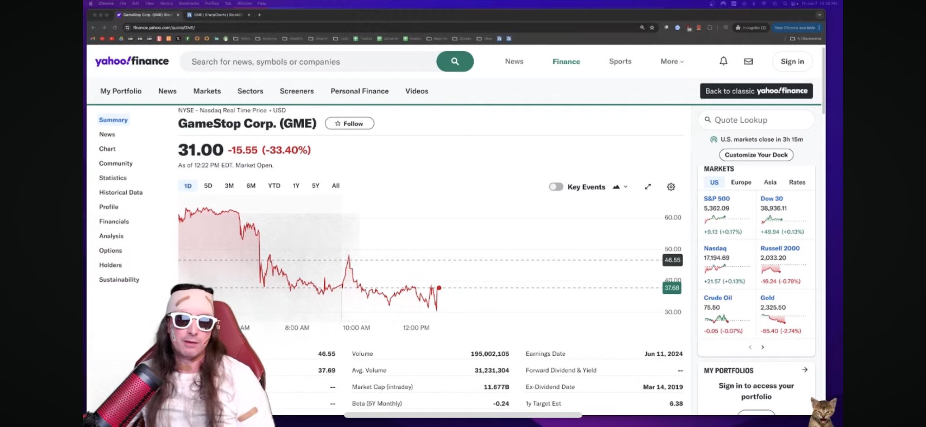Open the Chrome tab list dropdown arrow
Image resolution: width=926 pixels, height=427 pixels.
819,15
